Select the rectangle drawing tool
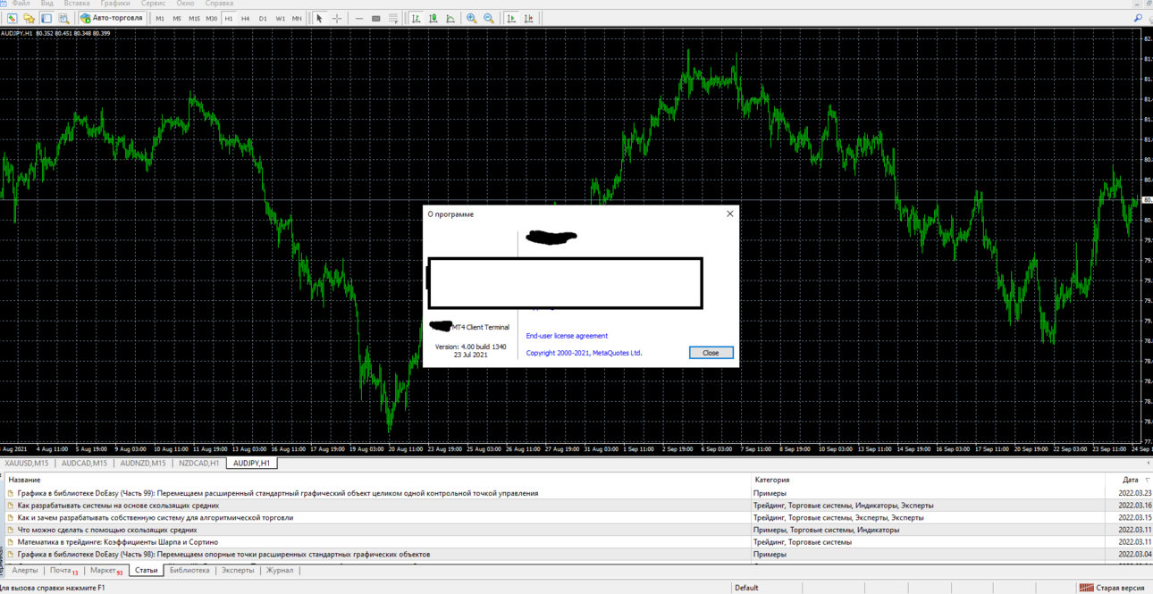The width and height of the screenshot is (1153, 594). [376, 18]
